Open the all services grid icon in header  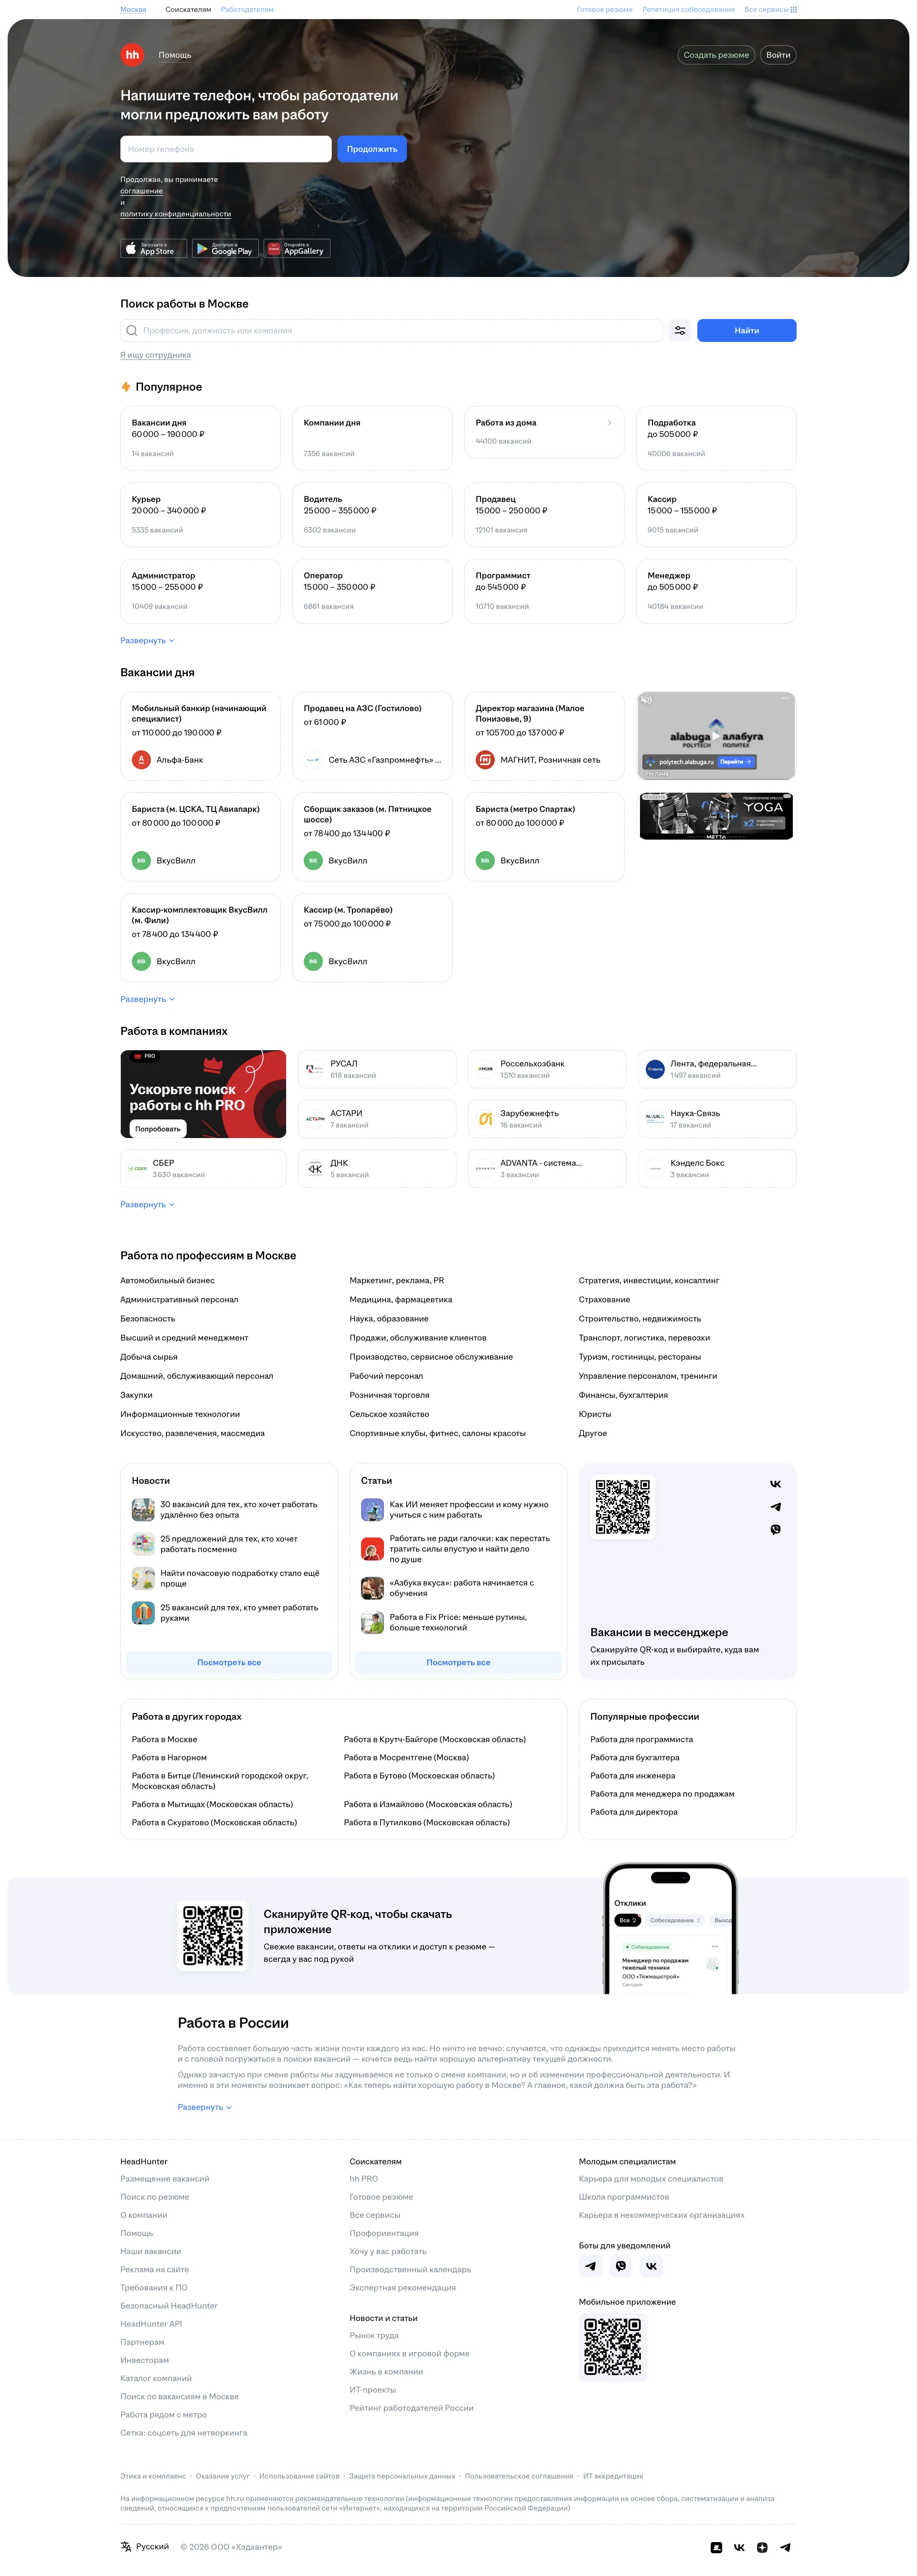794,10
